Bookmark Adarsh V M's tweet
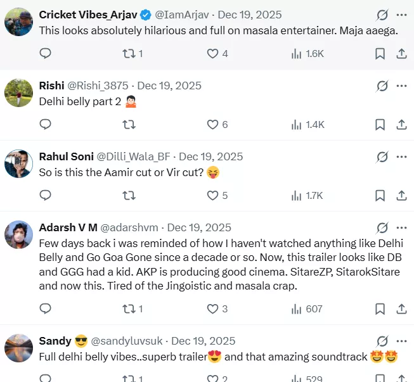This screenshot has height=382, width=414. pyautogui.click(x=380, y=309)
